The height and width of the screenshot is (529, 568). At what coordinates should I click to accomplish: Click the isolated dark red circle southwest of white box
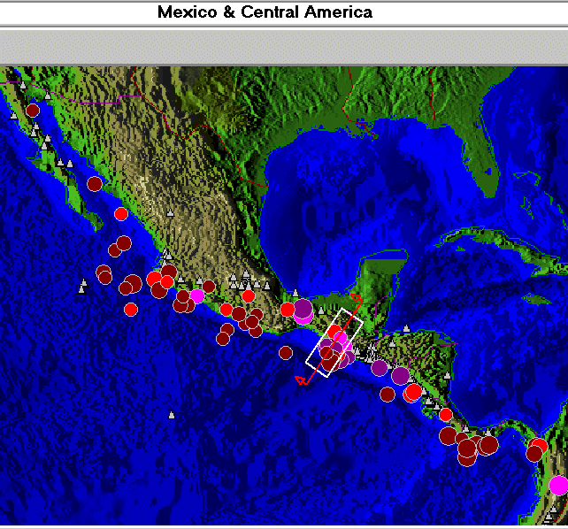point(286,353)
